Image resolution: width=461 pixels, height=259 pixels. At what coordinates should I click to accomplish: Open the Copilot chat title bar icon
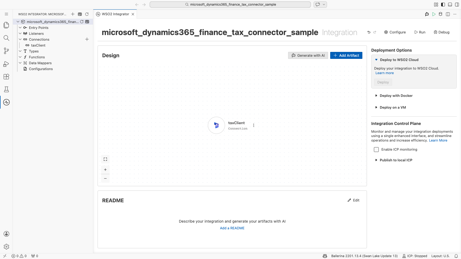click(x=318, y=5)
